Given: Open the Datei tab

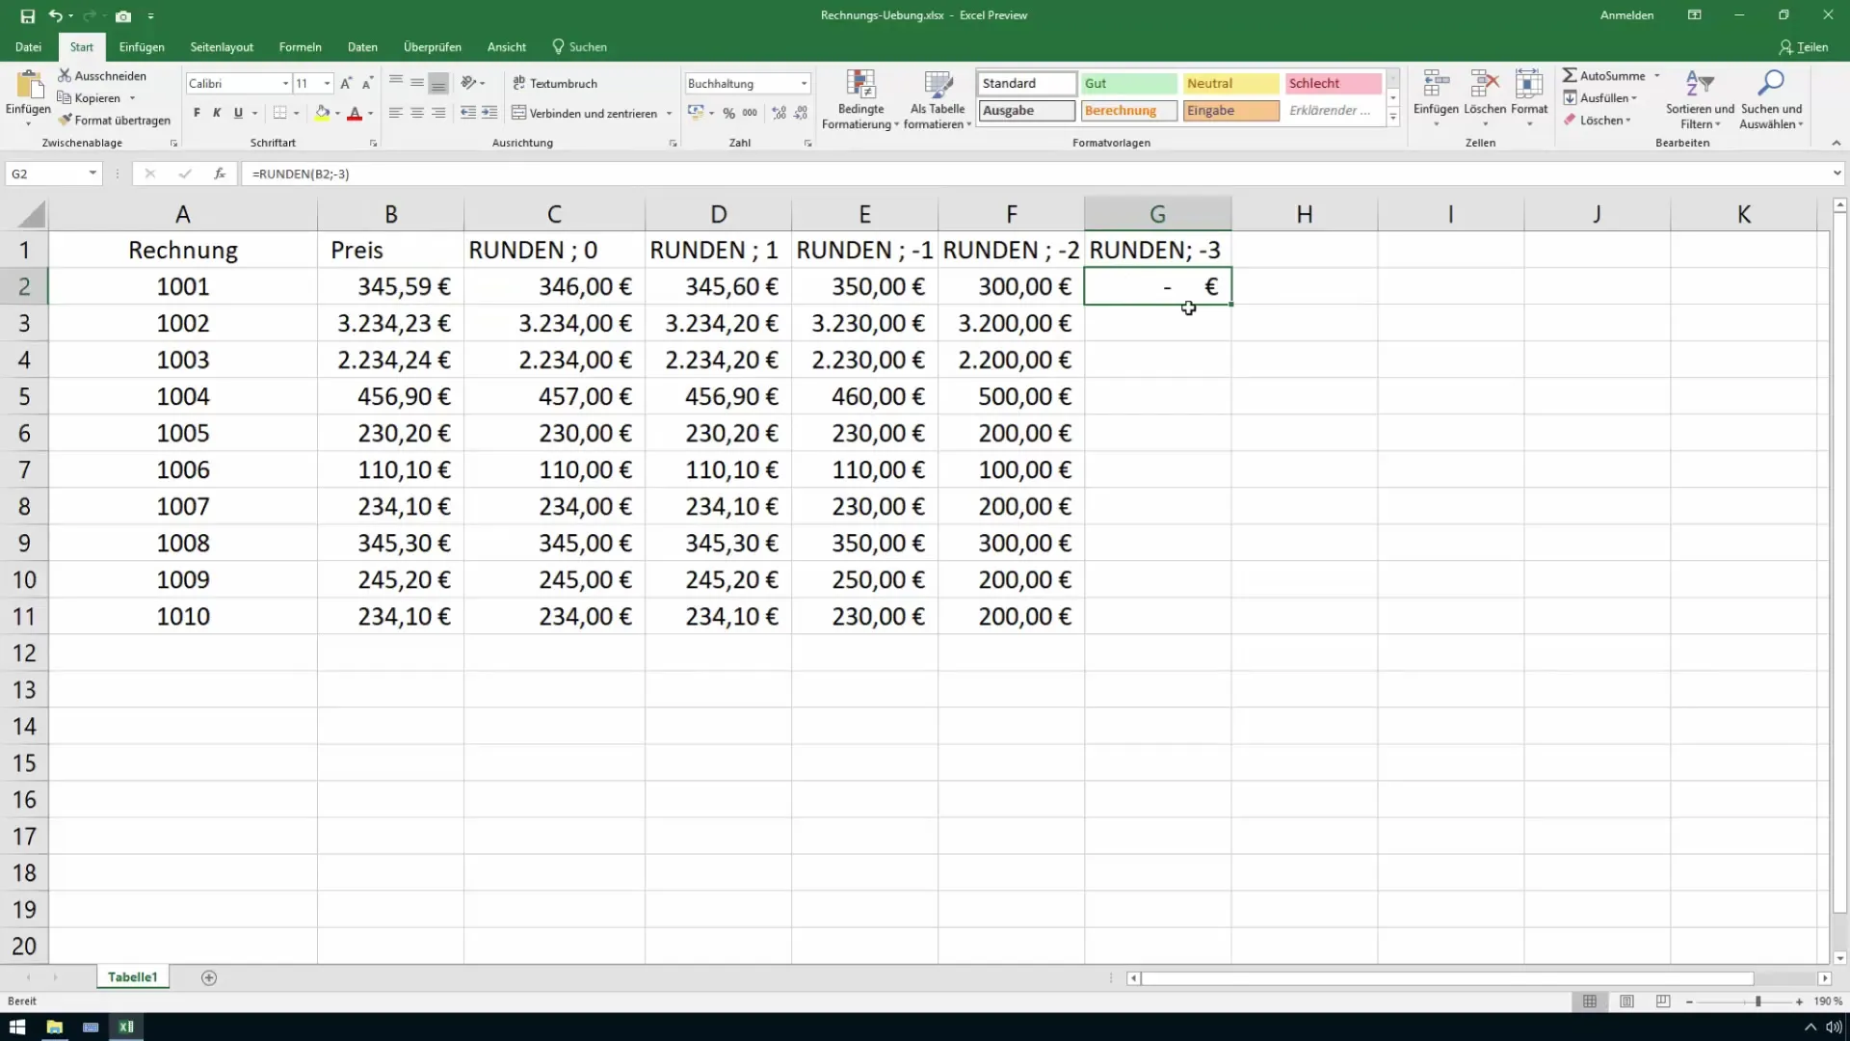Looking at the screenshot, I should tap(28, 46).
